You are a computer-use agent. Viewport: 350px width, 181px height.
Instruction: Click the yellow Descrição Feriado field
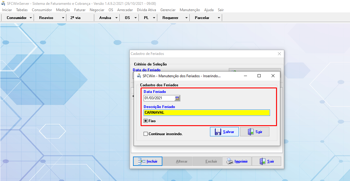(x=206, y=113)
